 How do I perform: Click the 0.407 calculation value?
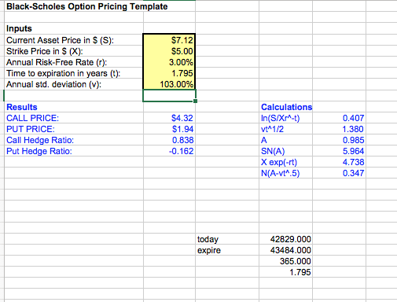pyautogui.click(x=353, y=118)
